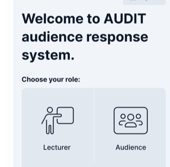
Task: Click the divider between Lecturer and Audience
Action: (x=94, y=125)
